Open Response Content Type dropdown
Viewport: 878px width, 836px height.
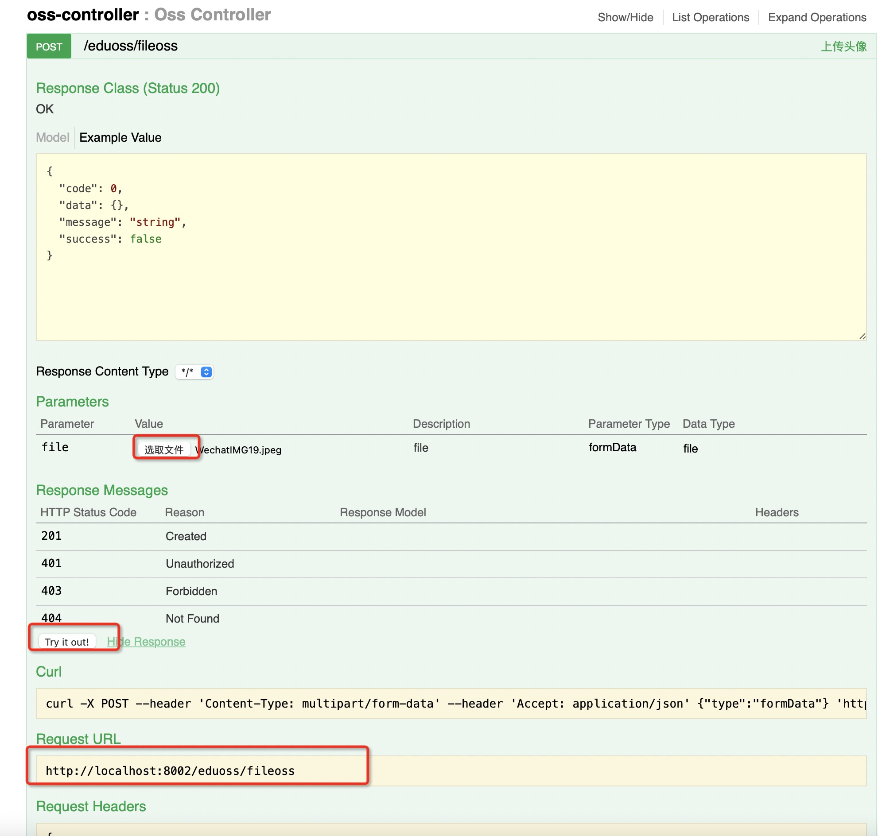pos(194,372)
